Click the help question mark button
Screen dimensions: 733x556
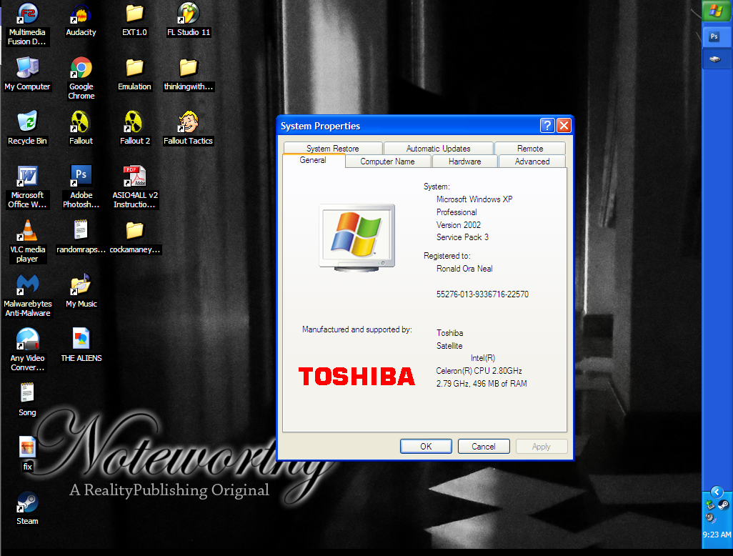tap(547, 126)
